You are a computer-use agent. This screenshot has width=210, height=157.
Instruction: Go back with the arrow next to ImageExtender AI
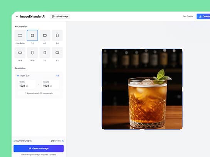tap(17, 17)
